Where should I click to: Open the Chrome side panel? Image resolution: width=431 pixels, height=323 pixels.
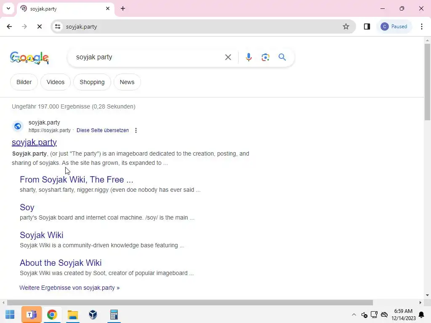tap(367, 26)
